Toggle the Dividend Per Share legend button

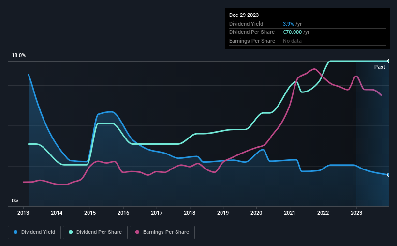coord(95,232)
